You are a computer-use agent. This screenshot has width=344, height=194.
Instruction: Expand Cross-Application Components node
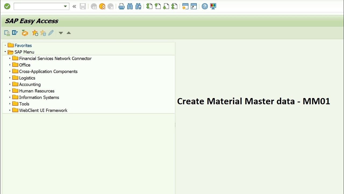[10, 71]
